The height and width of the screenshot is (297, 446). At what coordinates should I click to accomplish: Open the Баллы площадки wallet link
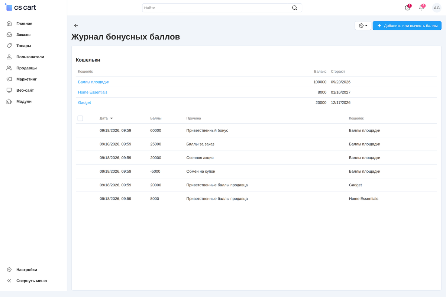[94, 82]
